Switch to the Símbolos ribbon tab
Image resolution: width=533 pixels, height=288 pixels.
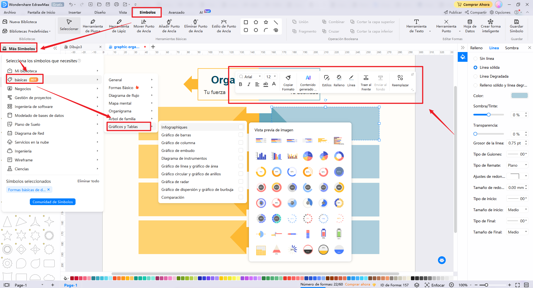pyautogui.click(x=146, y=12)
